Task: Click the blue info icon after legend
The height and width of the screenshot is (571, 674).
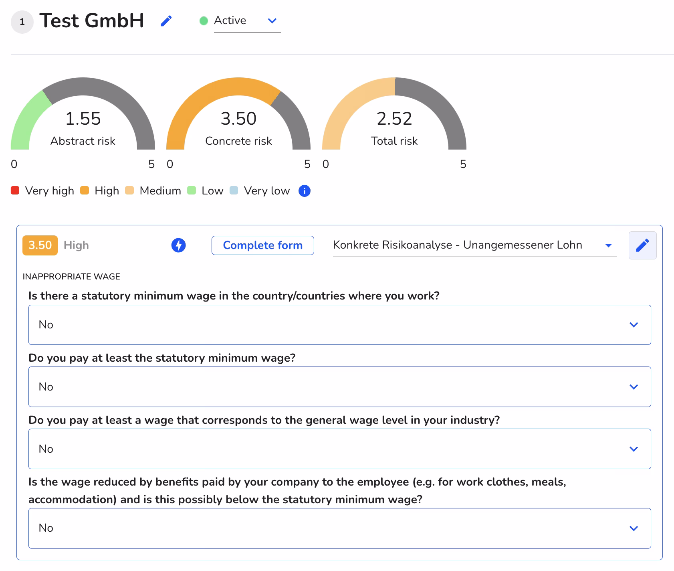Action: 305,191
